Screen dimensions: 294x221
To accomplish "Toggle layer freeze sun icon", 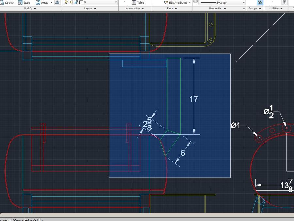I will coord(71,2).
